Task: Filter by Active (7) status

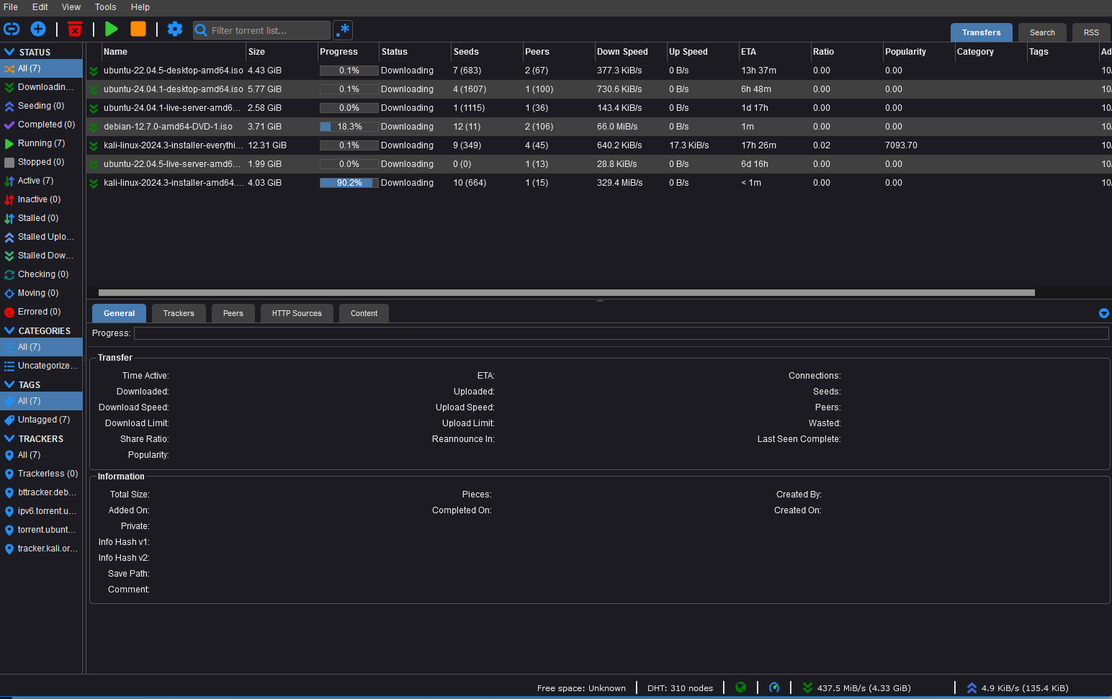Action: (41, 181)
